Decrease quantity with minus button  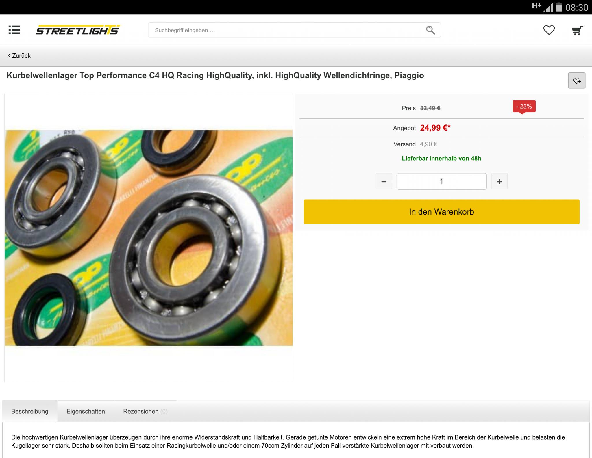384,181
